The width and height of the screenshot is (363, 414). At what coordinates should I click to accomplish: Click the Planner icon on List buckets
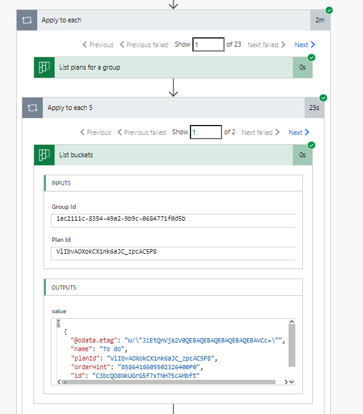(x=44, y=155)
